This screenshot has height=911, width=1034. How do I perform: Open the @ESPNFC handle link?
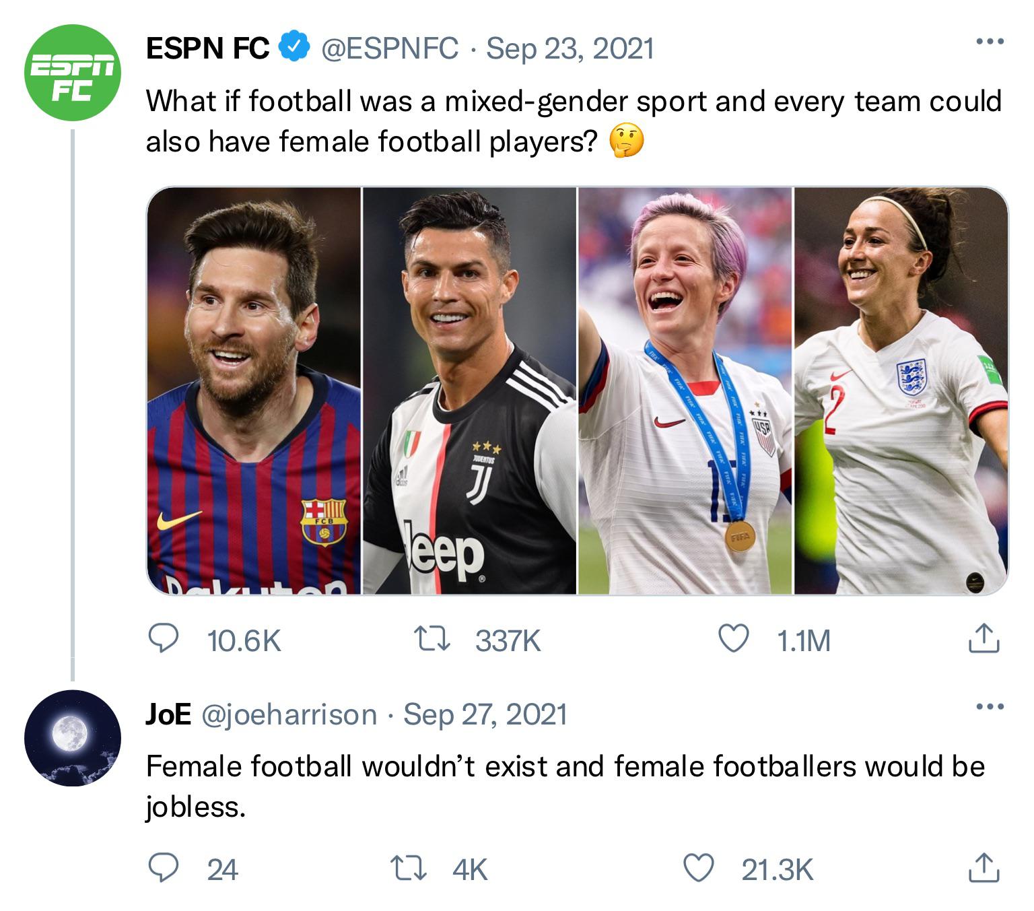click(x=390, y=48)
